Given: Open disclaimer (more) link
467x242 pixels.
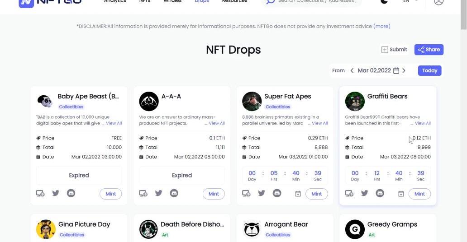Looking at the screenshot, I should 382,26.
